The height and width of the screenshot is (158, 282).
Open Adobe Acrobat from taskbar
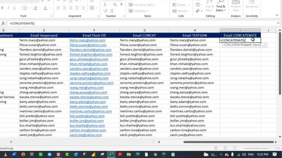pos(120,154)
